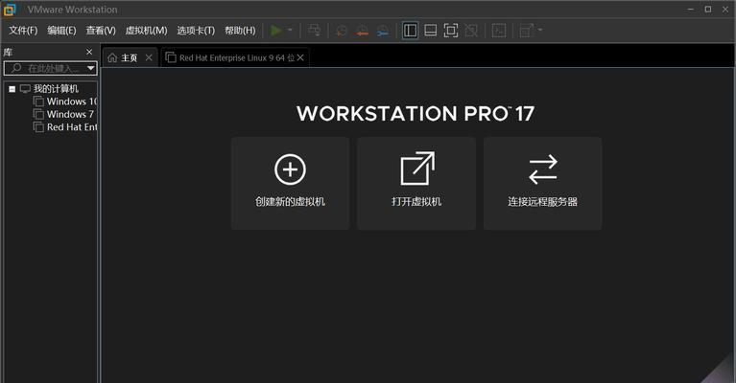The height and width of the screenshot is (383, 736).
Task: Open the 文件(F) menu
Action: (23, 31)
